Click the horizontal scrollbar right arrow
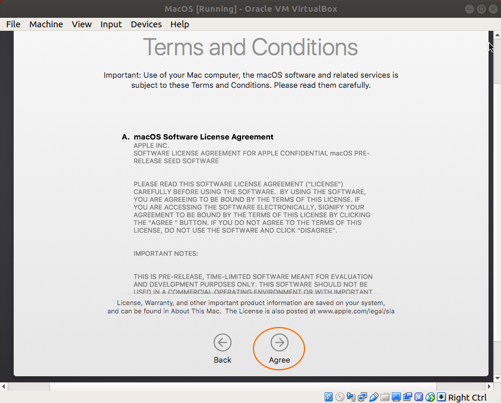 pos(489,386)
